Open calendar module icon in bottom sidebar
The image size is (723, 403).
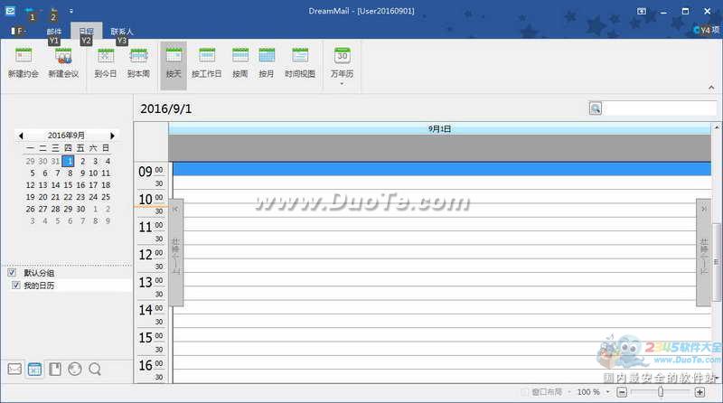(x=34, y=369)
